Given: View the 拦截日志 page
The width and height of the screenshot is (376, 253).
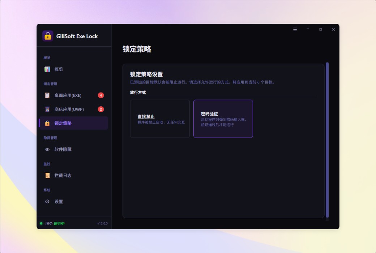Looking at the screenshot, I should pos(74,176).
